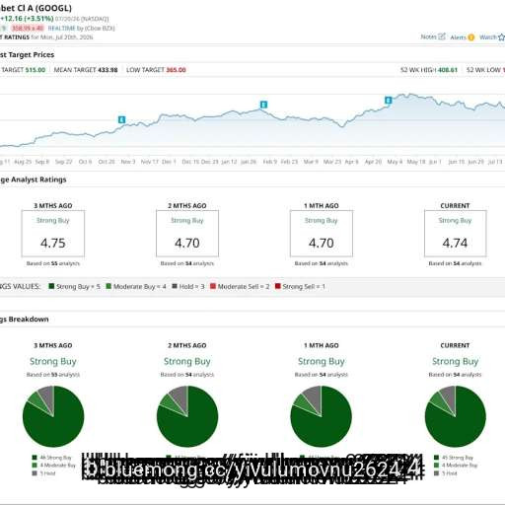Click the Hold = 3 gray legend swatch
Viewport: 505px width, 505px height.
(x=175, y=286)
